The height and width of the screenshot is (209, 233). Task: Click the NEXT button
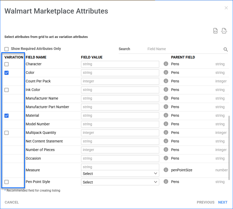223,202
